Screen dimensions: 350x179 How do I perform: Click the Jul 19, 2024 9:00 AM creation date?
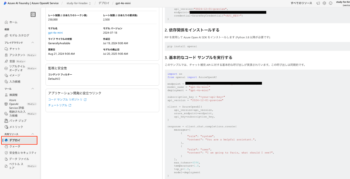(115, 43)
